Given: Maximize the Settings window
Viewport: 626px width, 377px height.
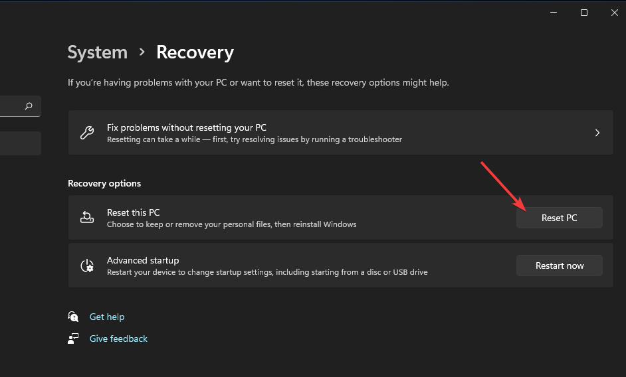Looking at the screenshot, I should [x=584, y=13].
